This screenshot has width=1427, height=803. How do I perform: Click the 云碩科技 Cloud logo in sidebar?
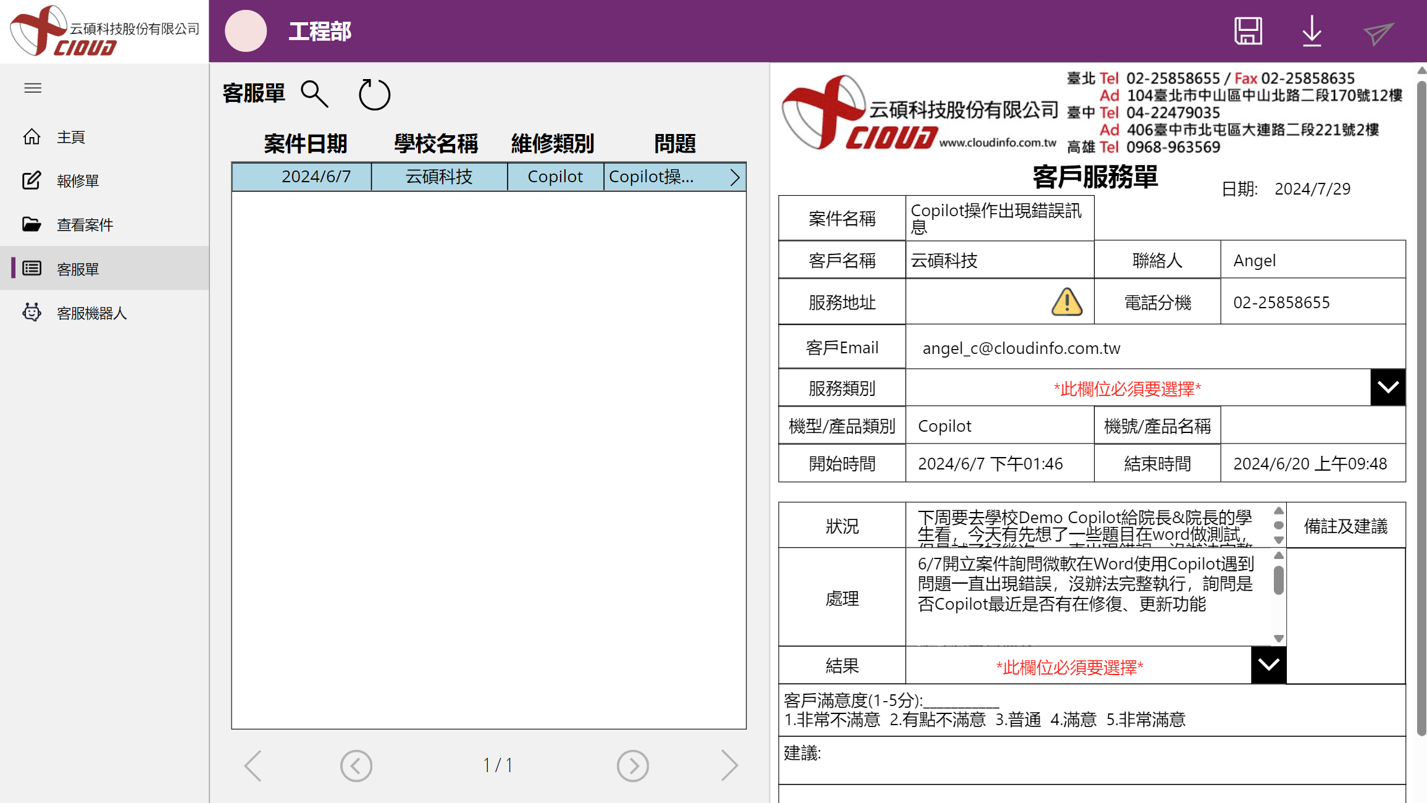pyautogui.click(x=104, y=31)
